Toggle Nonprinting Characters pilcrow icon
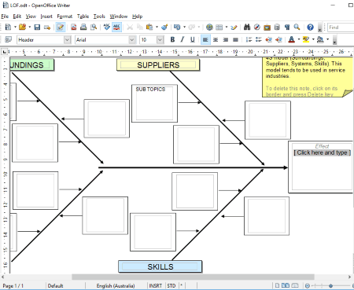354x290 pixels. point(287,27)
